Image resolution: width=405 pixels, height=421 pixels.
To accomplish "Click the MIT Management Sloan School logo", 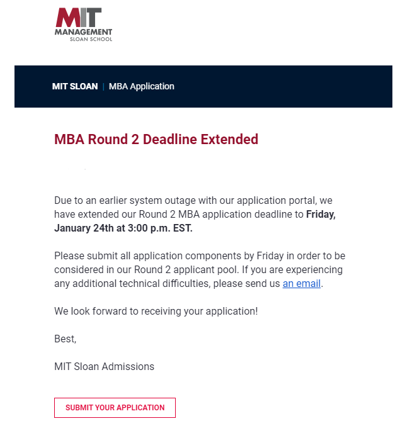I will [x=84, y=24].
